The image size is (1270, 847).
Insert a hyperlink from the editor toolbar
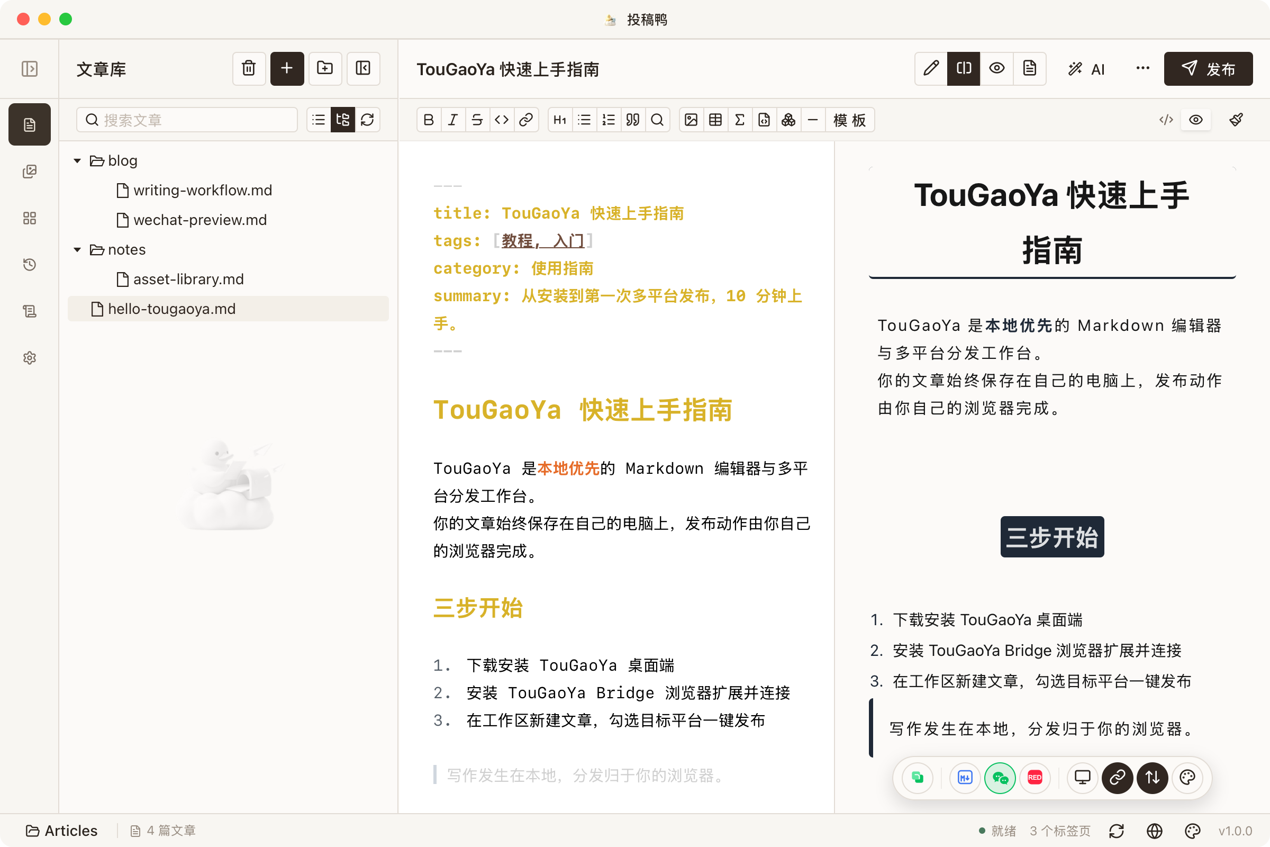click(526, 120)
